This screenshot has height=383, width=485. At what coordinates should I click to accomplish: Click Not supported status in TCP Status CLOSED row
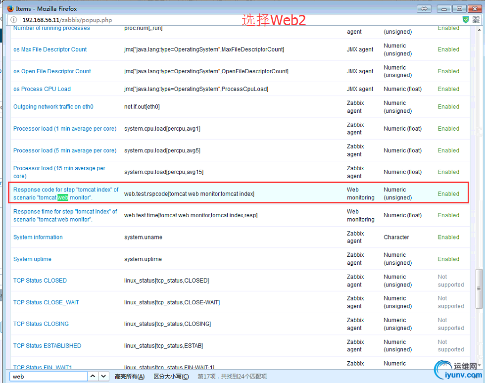click(x=451, y=281)
